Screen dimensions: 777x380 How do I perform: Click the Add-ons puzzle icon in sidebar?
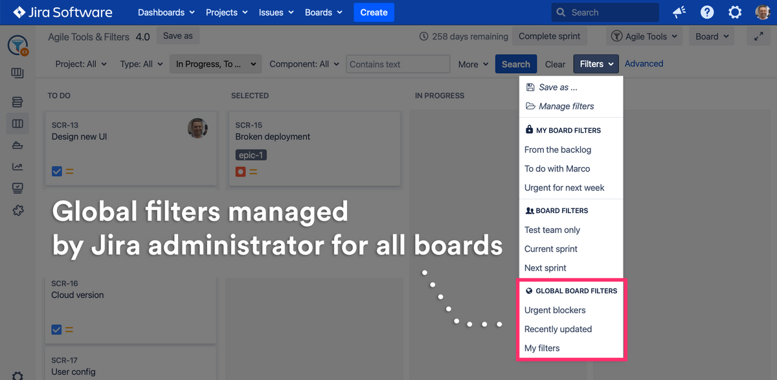(17, 210)
